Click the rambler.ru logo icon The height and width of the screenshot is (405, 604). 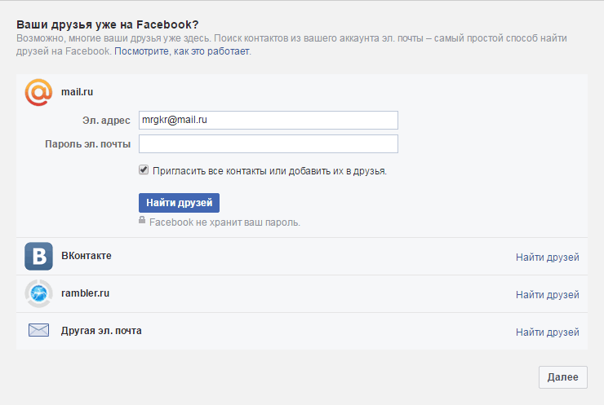point(38,293)
